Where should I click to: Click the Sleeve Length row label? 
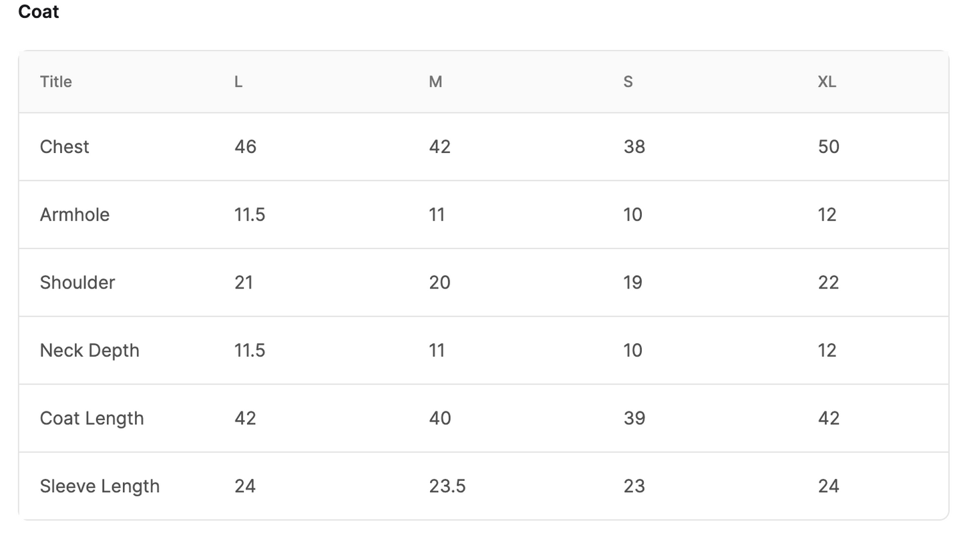point(100,486)
